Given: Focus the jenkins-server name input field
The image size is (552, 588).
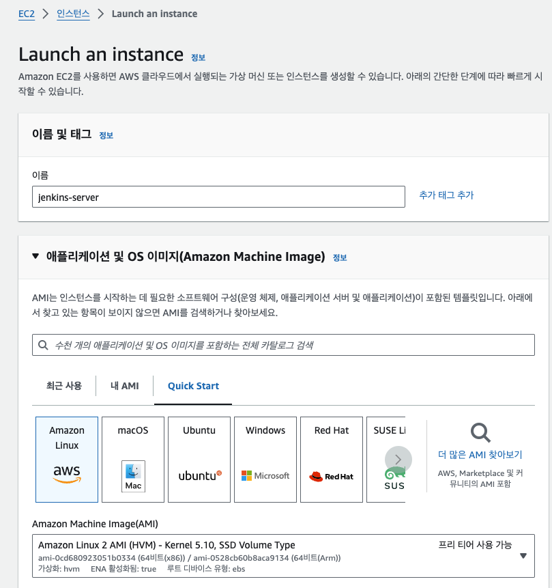Looking at the screenshot, I should point(218,197).
